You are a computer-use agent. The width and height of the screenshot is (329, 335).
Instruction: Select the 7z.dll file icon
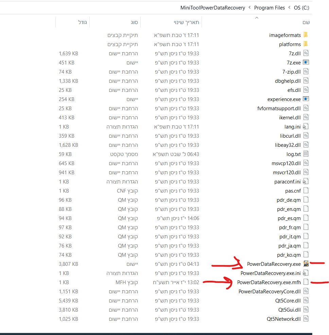tap(306, 53)
